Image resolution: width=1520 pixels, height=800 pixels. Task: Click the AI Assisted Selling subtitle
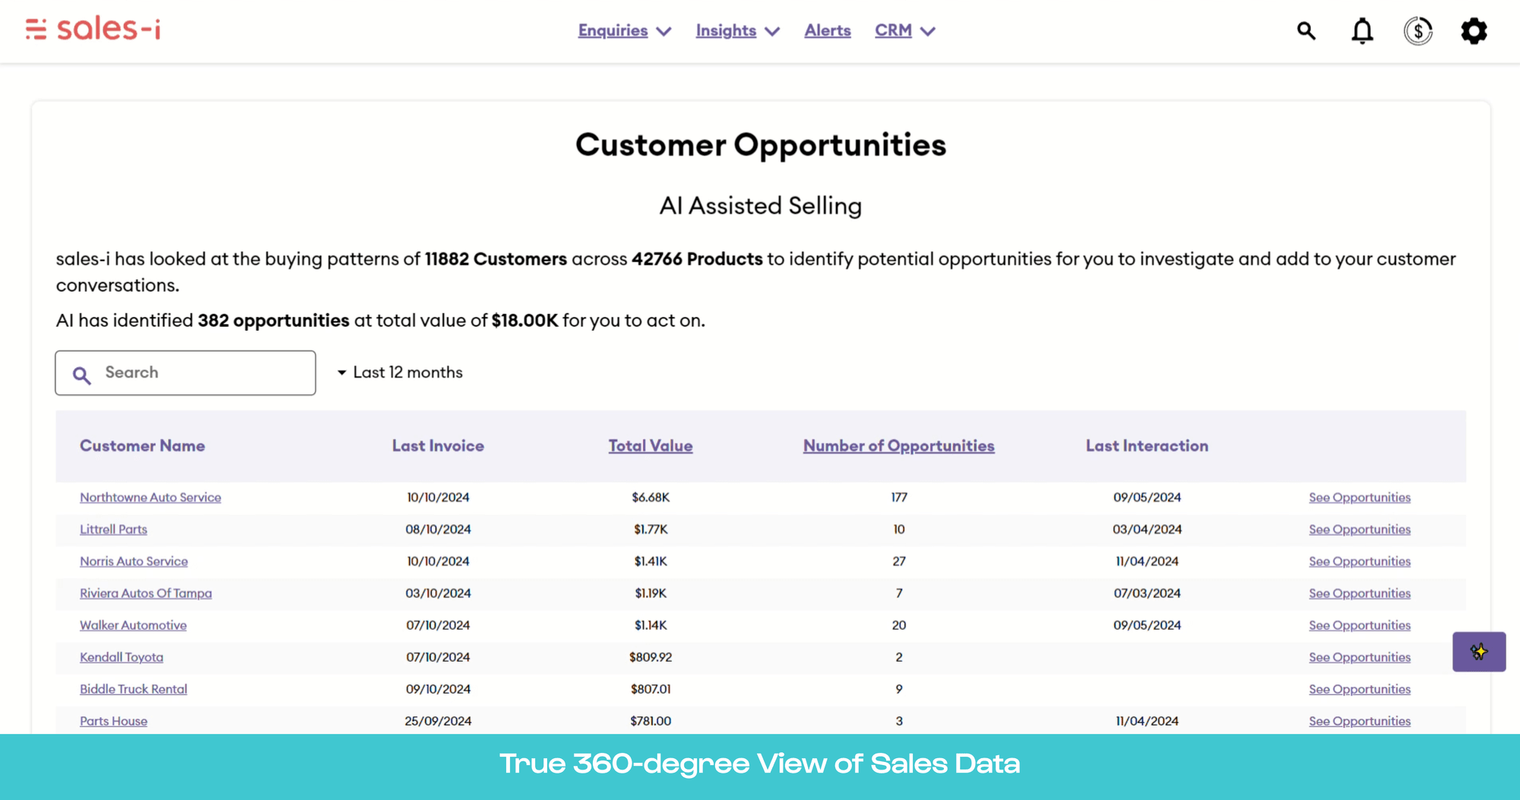(x=760, y=206)
